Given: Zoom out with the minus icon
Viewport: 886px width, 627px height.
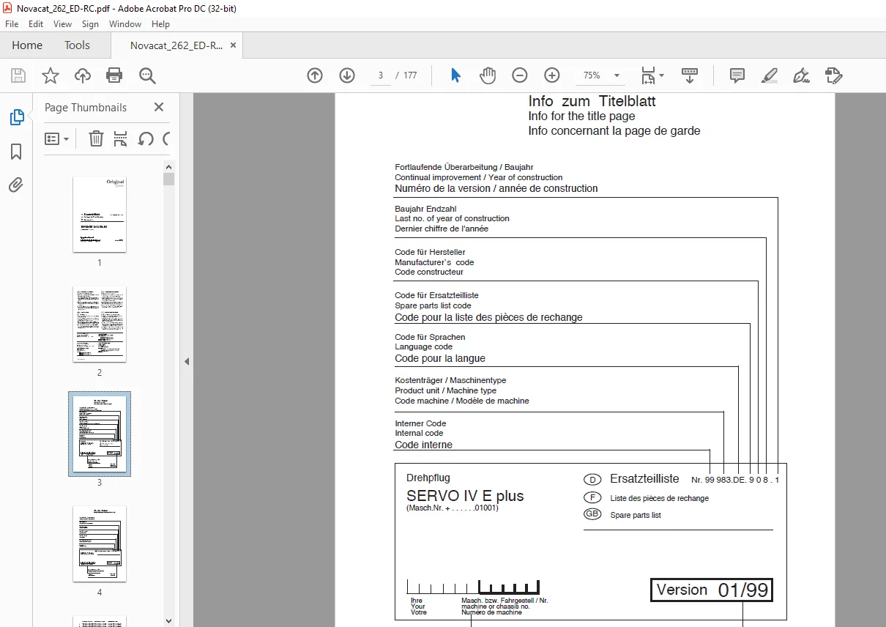Looking at the screenshot, I should [x=520, y=75].
